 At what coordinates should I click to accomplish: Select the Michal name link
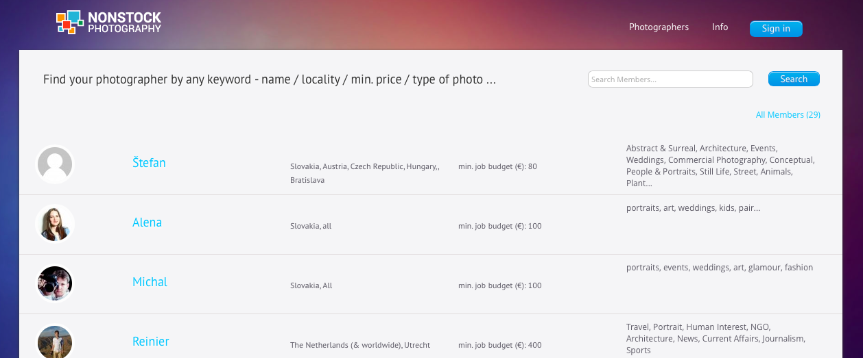pyautogui.click(x=150, y=282)
